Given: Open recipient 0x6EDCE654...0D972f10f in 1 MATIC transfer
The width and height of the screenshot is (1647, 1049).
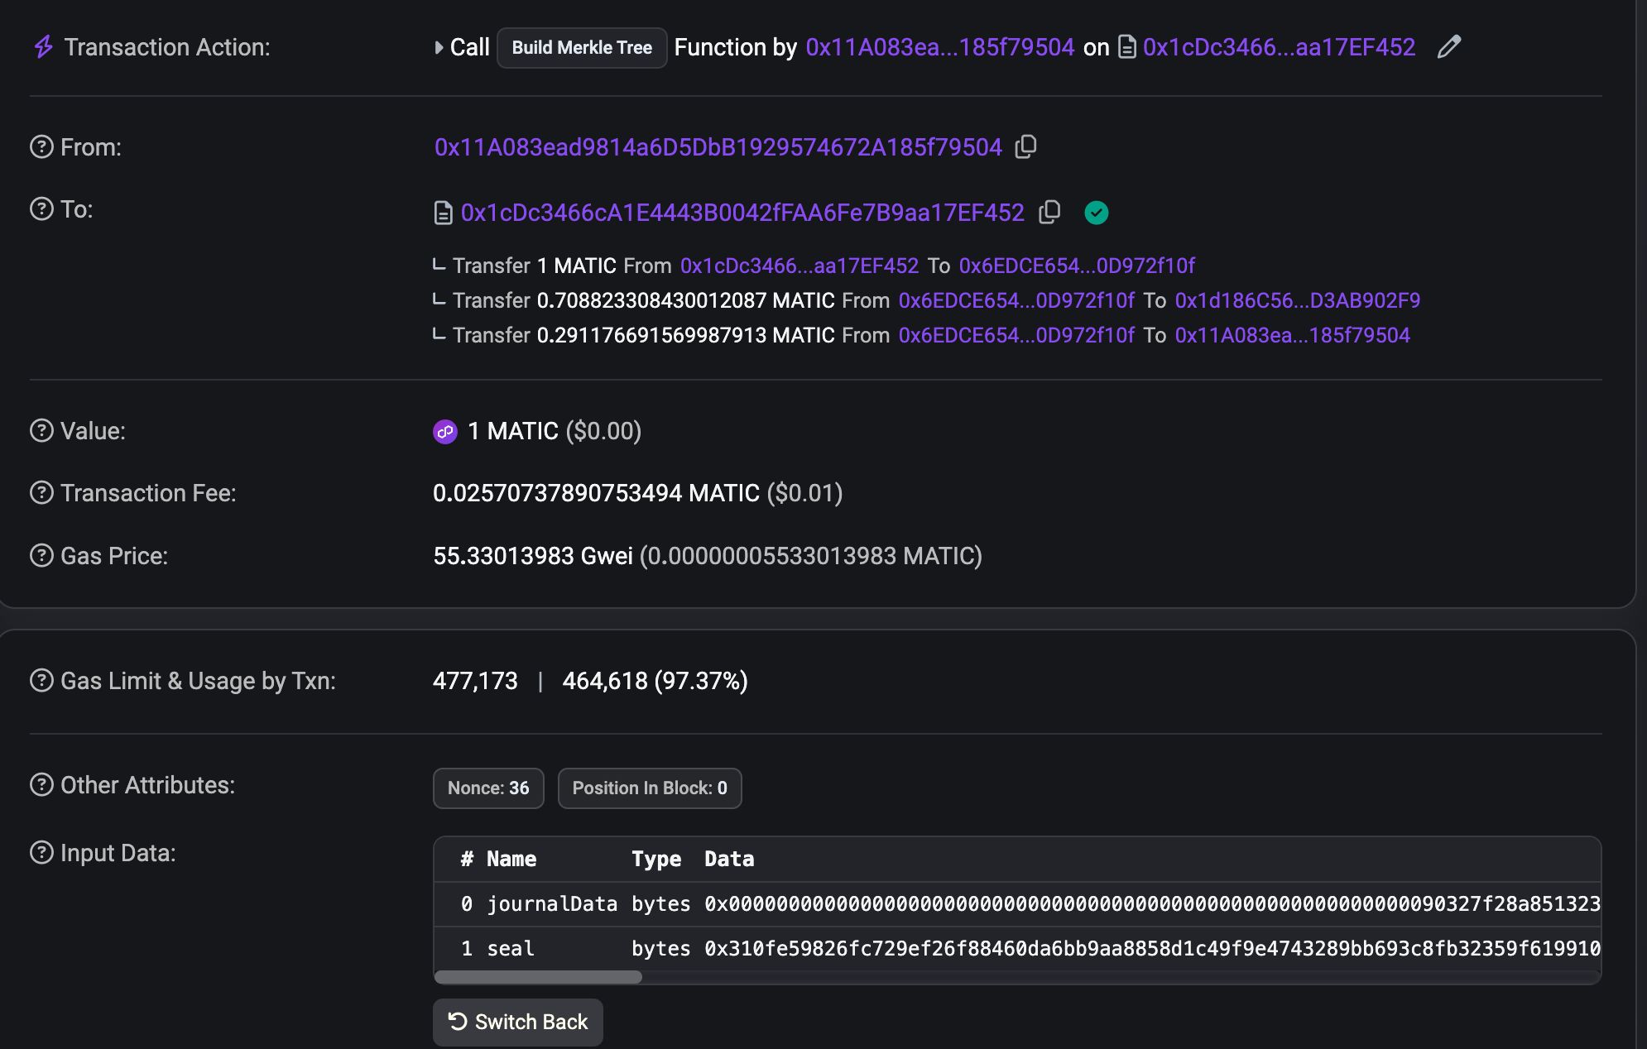Looking at the screenshot, I should click(1077, 266).
